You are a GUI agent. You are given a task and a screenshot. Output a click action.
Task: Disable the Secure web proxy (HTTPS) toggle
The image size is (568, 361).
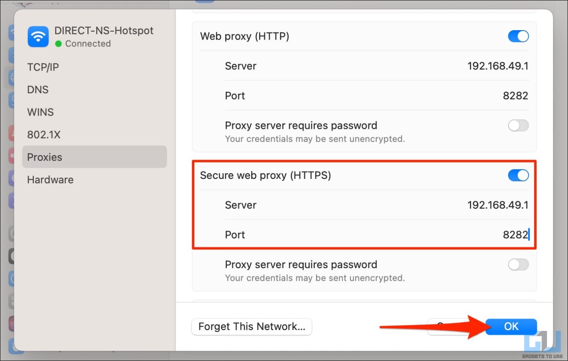click(518, 175)
